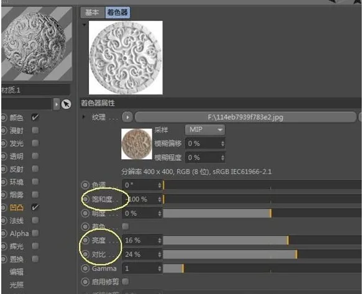The height and width of the screenshot is (294, 363).
Task: Collapse the shader preview triangle
Action: coord(84,24)
